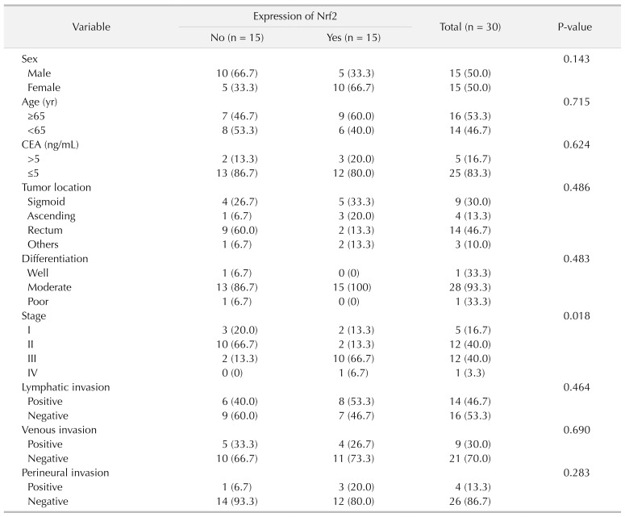Click the 'Age (yr)' row label
Viewport: 625px width, 517px height.
pos(40,102)
